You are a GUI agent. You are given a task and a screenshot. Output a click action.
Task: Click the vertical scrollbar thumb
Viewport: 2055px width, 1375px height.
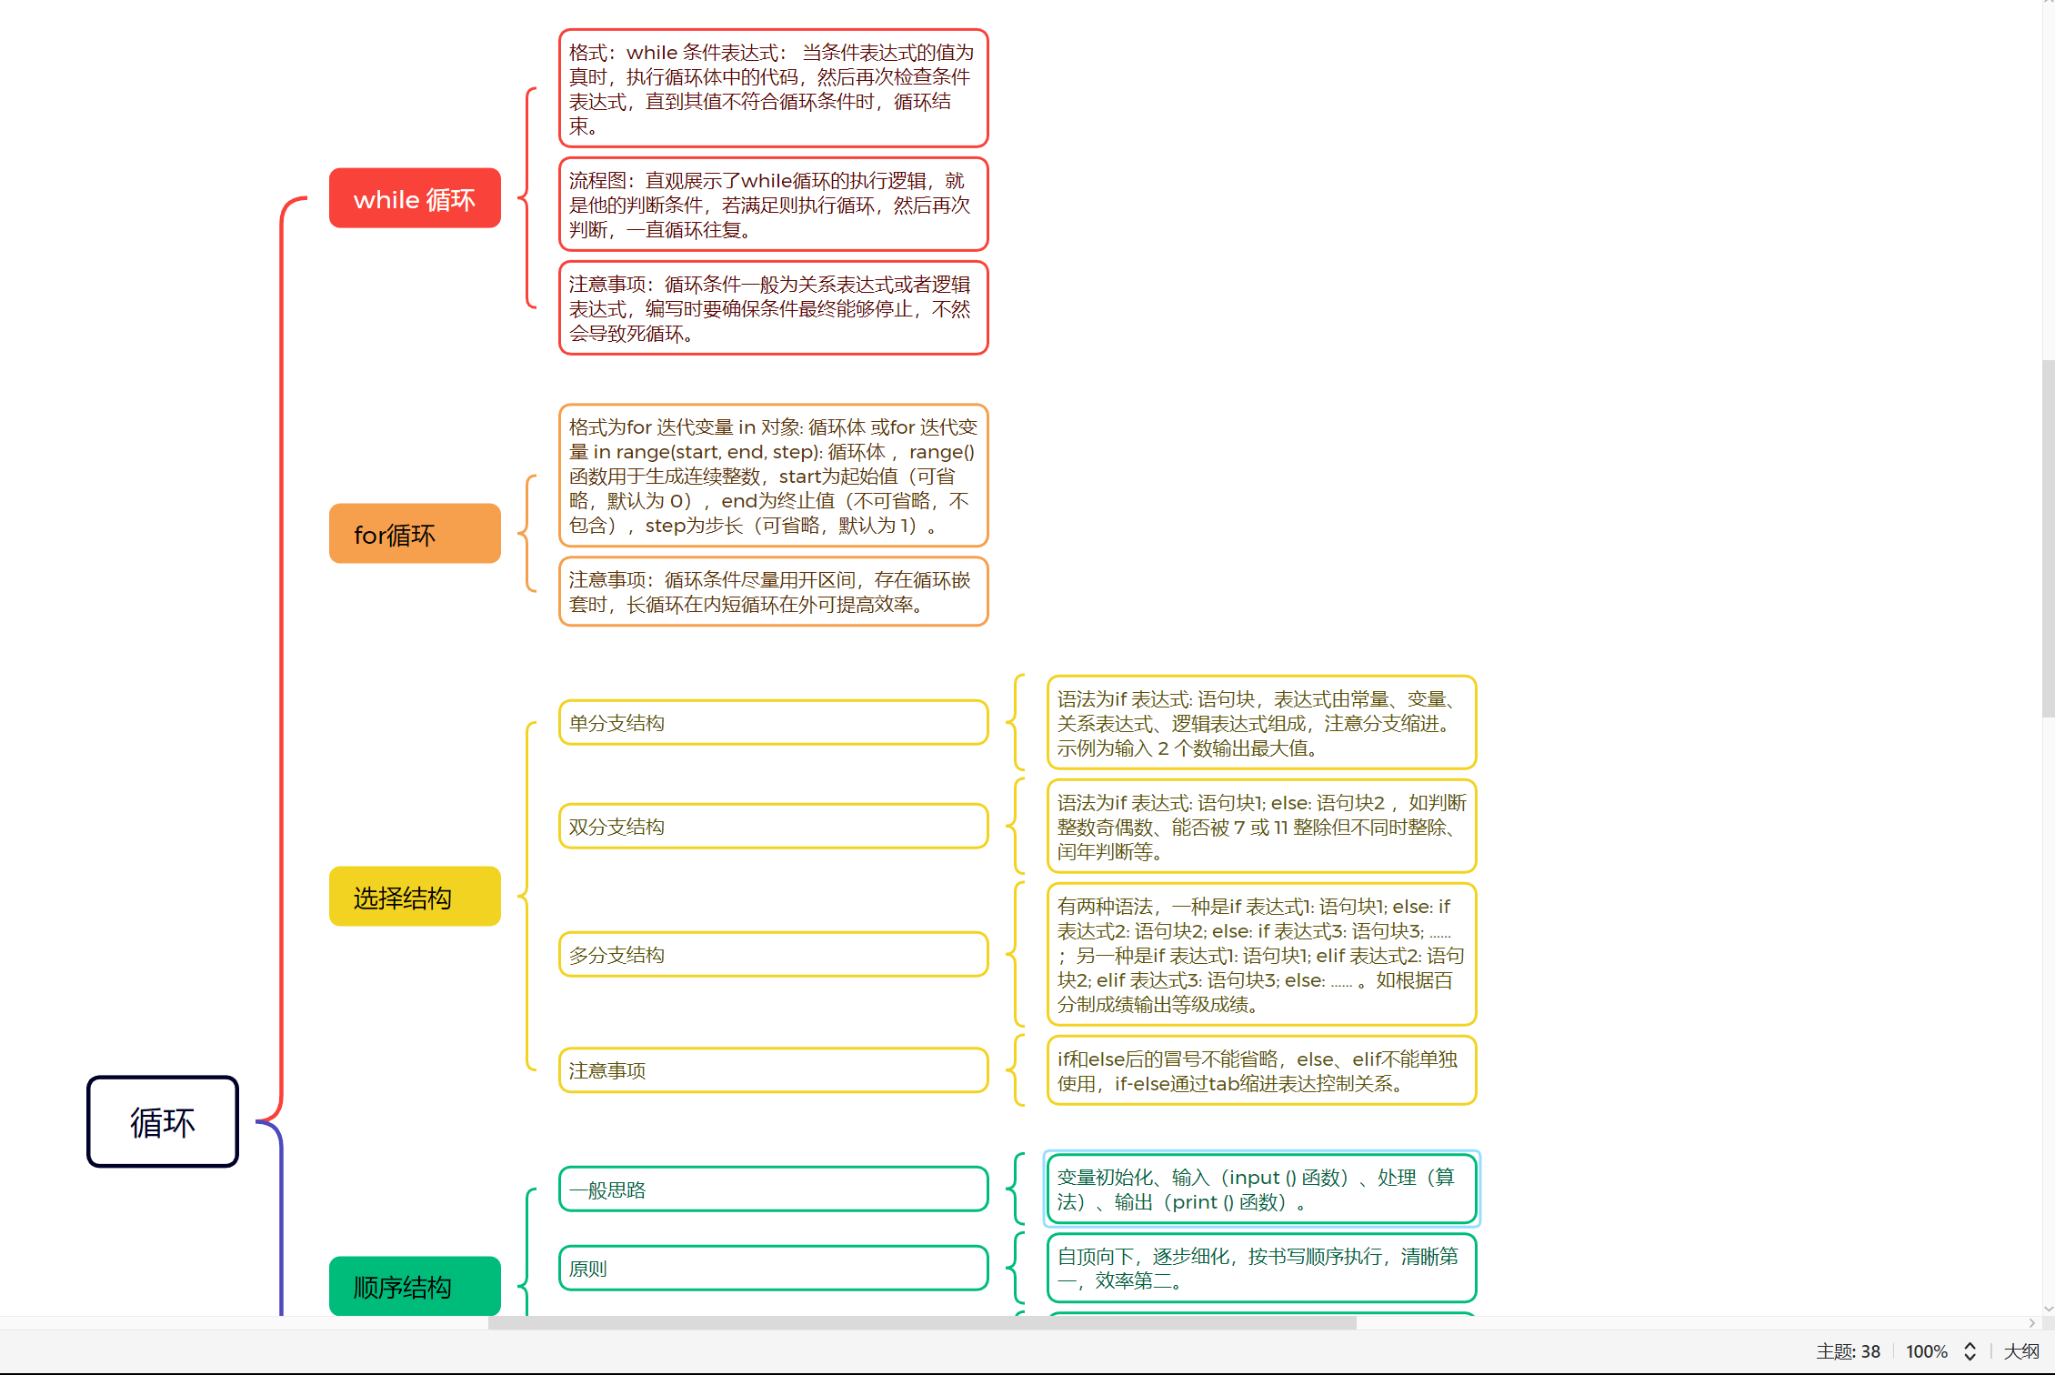[2048, 538]
